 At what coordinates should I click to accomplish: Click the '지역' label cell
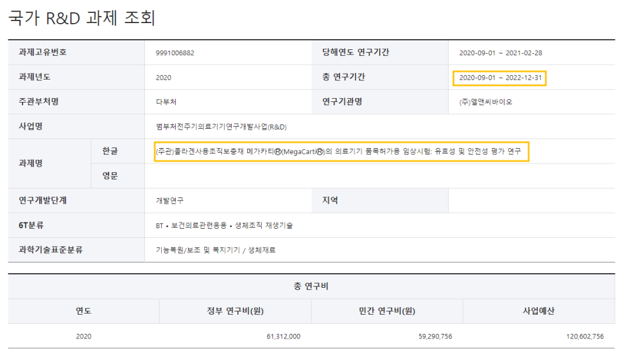click(x=379, y=200)
